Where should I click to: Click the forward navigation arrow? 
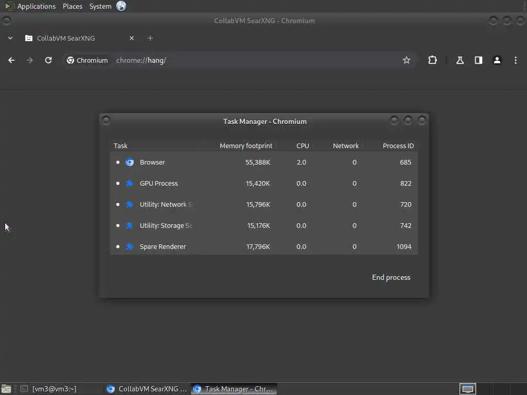coord(29,60)
